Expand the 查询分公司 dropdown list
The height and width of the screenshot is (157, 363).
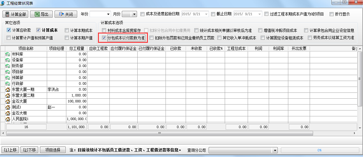click(x=274, y=150)
